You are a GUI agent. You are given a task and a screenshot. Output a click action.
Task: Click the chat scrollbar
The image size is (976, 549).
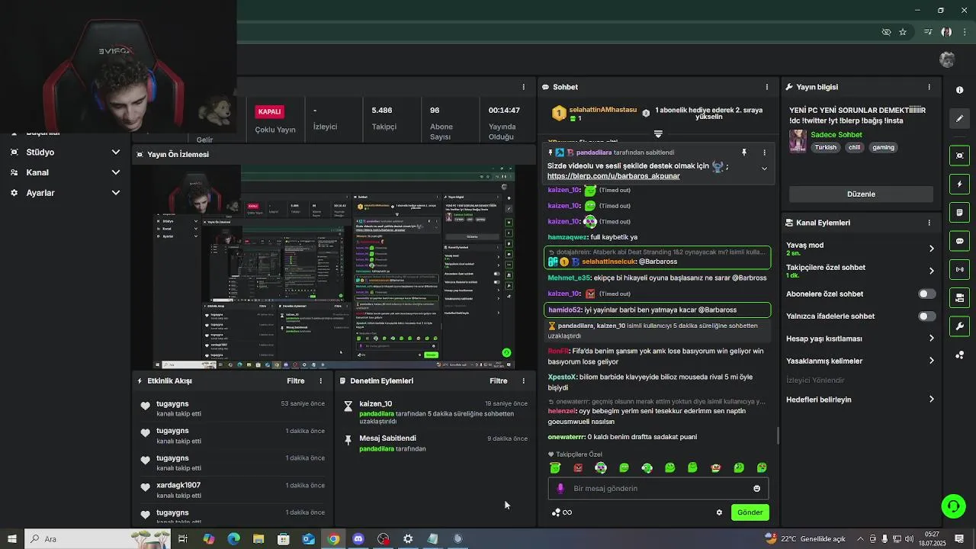point(777,435)
